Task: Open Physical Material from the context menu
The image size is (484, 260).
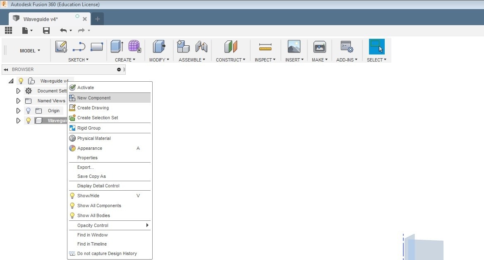Action: point(110,138)
